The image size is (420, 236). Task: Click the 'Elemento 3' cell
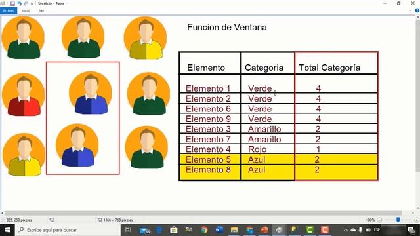(x=208, y=129)
